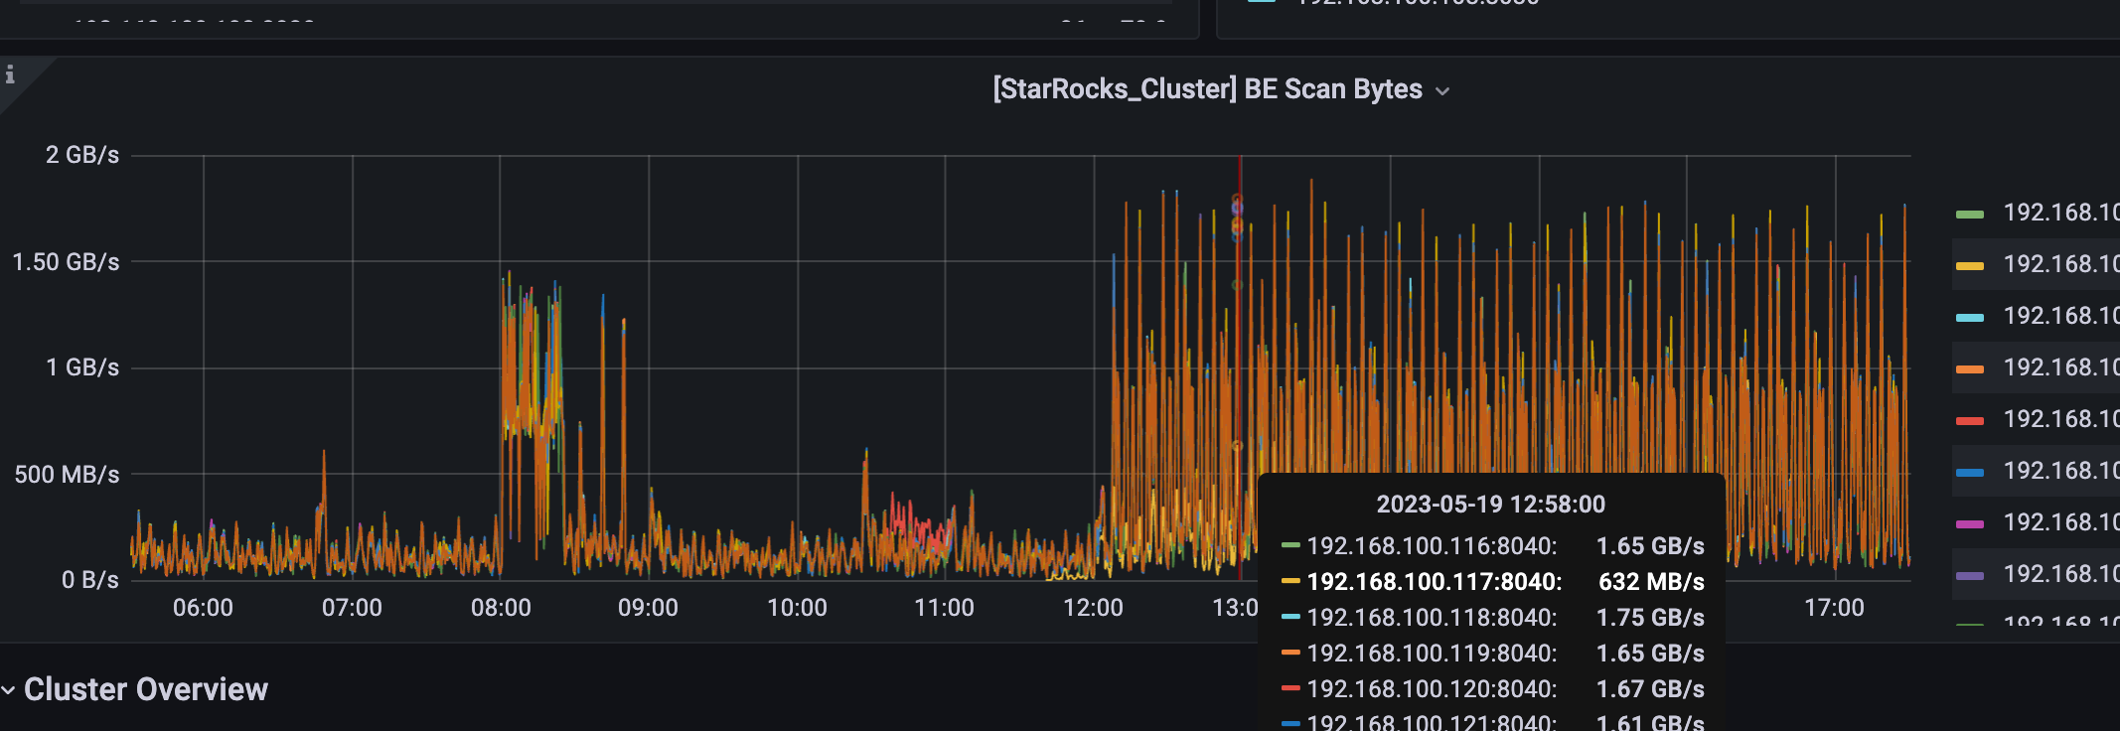Toggle series using the yellow legend entry's IP label
The image size is (2120, 731).
coord(2060,264)
